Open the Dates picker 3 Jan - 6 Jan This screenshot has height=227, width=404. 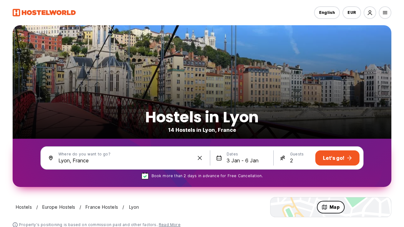[x=242, y=158]
